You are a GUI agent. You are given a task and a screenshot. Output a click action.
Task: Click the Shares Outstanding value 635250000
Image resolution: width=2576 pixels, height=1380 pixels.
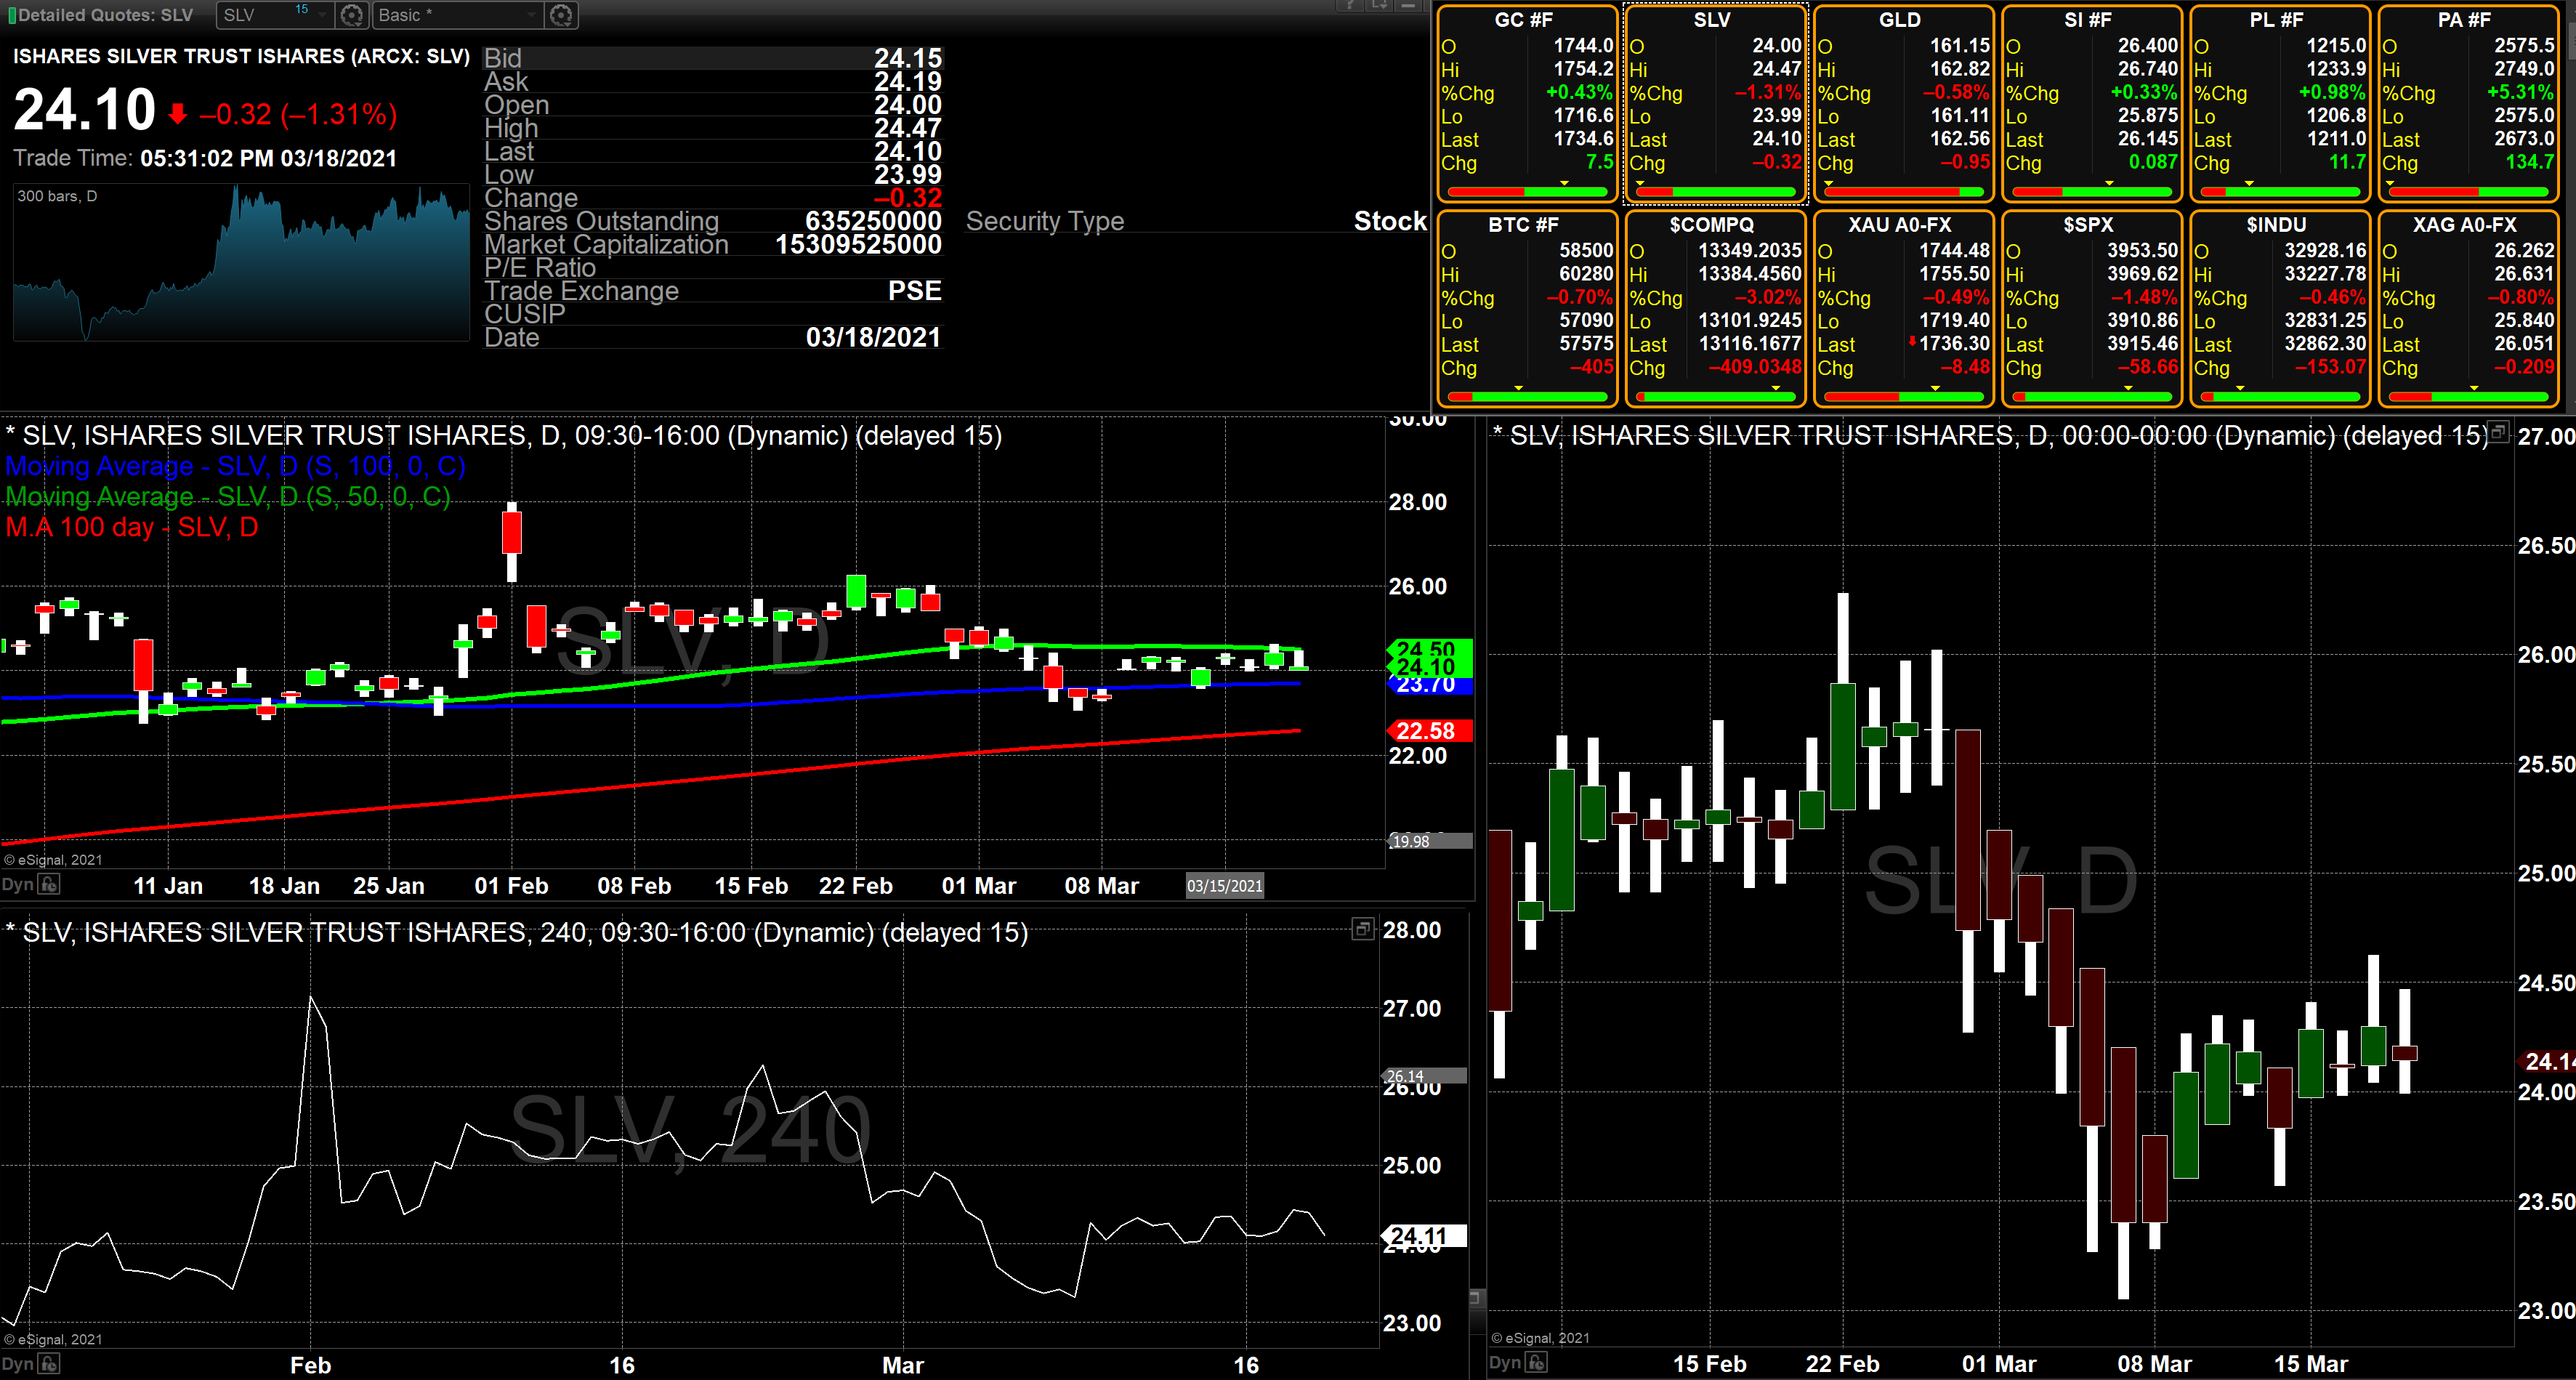(x=873, y=221)
